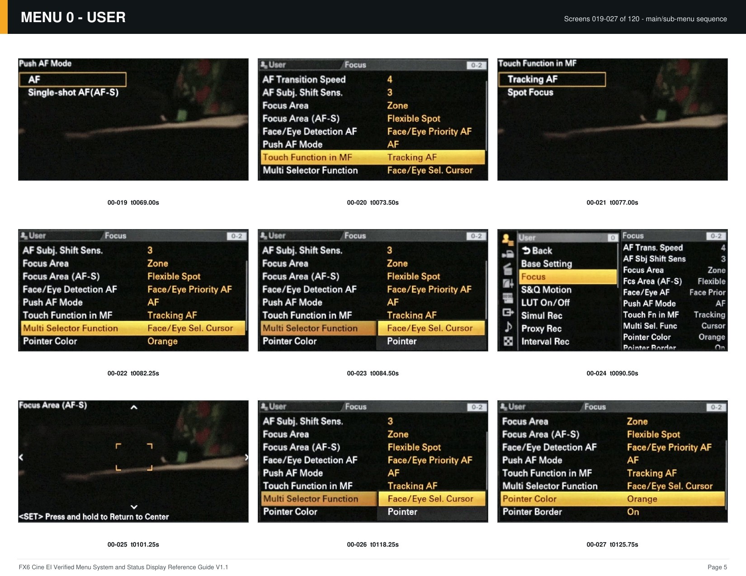This screenshot has width=746, height=576.
Task: Open Simul Rec in the screen 00-024 User menu
Action: [542, 316]
